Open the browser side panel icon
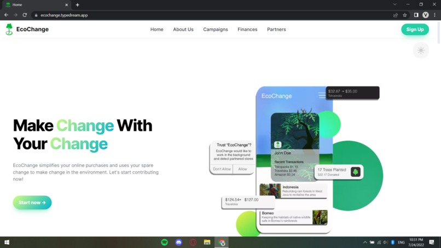441x248 pixels. point(416,15)
